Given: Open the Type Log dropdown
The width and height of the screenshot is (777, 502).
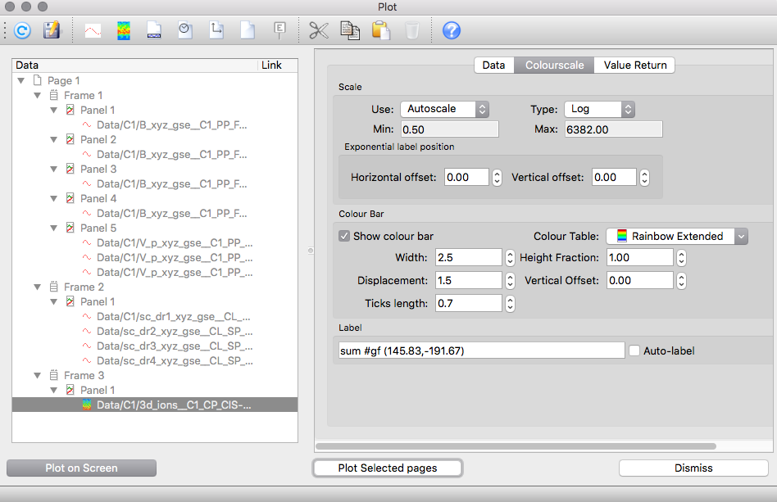Looking at the screenshot, I should 599,109.
